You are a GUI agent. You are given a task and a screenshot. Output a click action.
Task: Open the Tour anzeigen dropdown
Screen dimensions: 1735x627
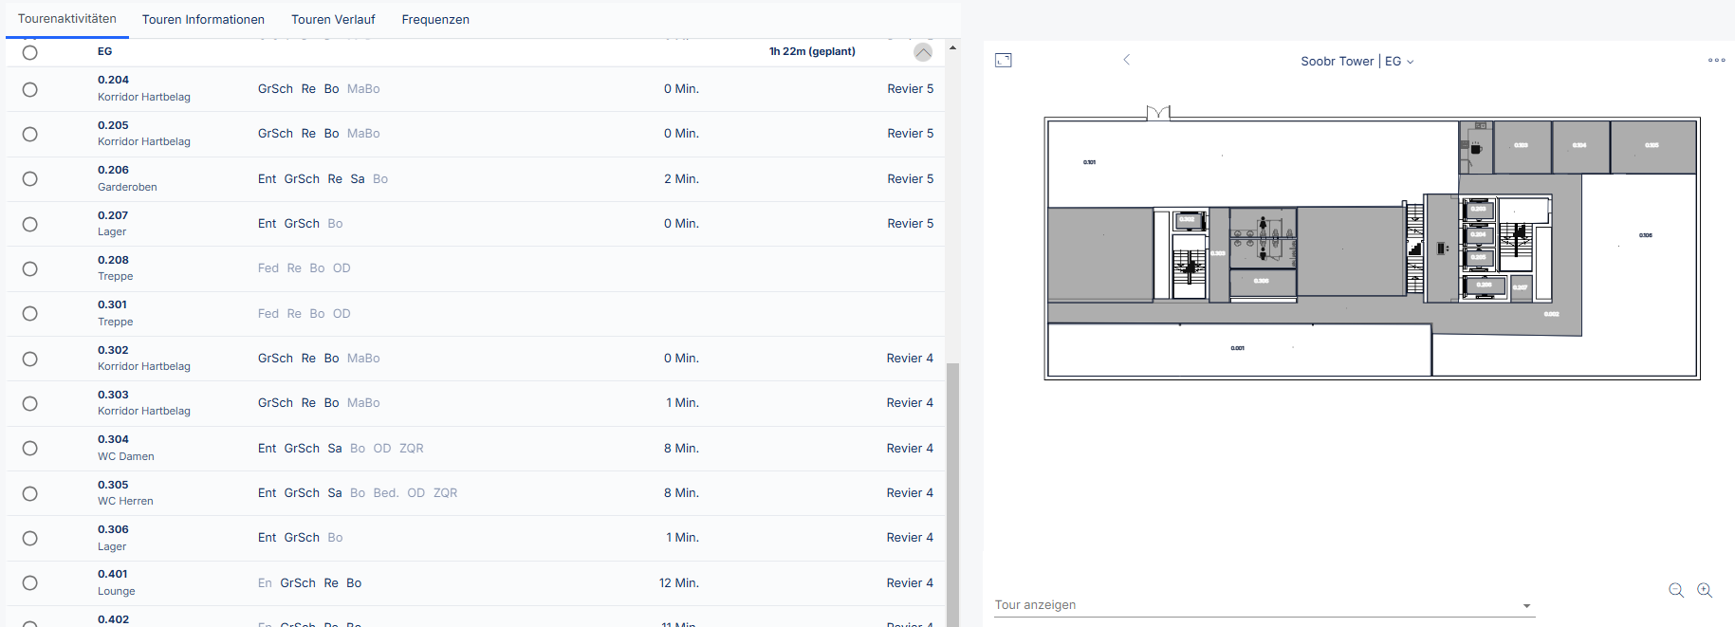pos(1264,605)
